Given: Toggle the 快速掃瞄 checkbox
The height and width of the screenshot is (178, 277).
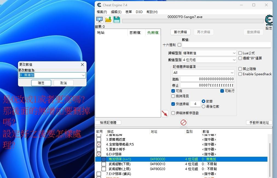Looking at the screenshot, I should [x=173, y=104].
